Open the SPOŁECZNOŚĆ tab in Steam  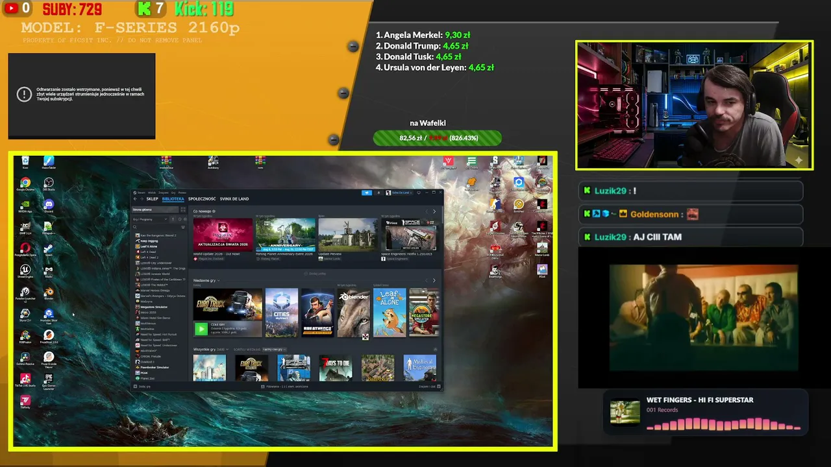[202, 199]
